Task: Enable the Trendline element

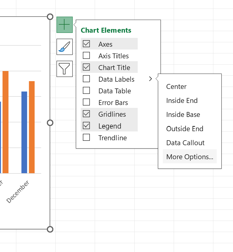Action: click(86, 137)
